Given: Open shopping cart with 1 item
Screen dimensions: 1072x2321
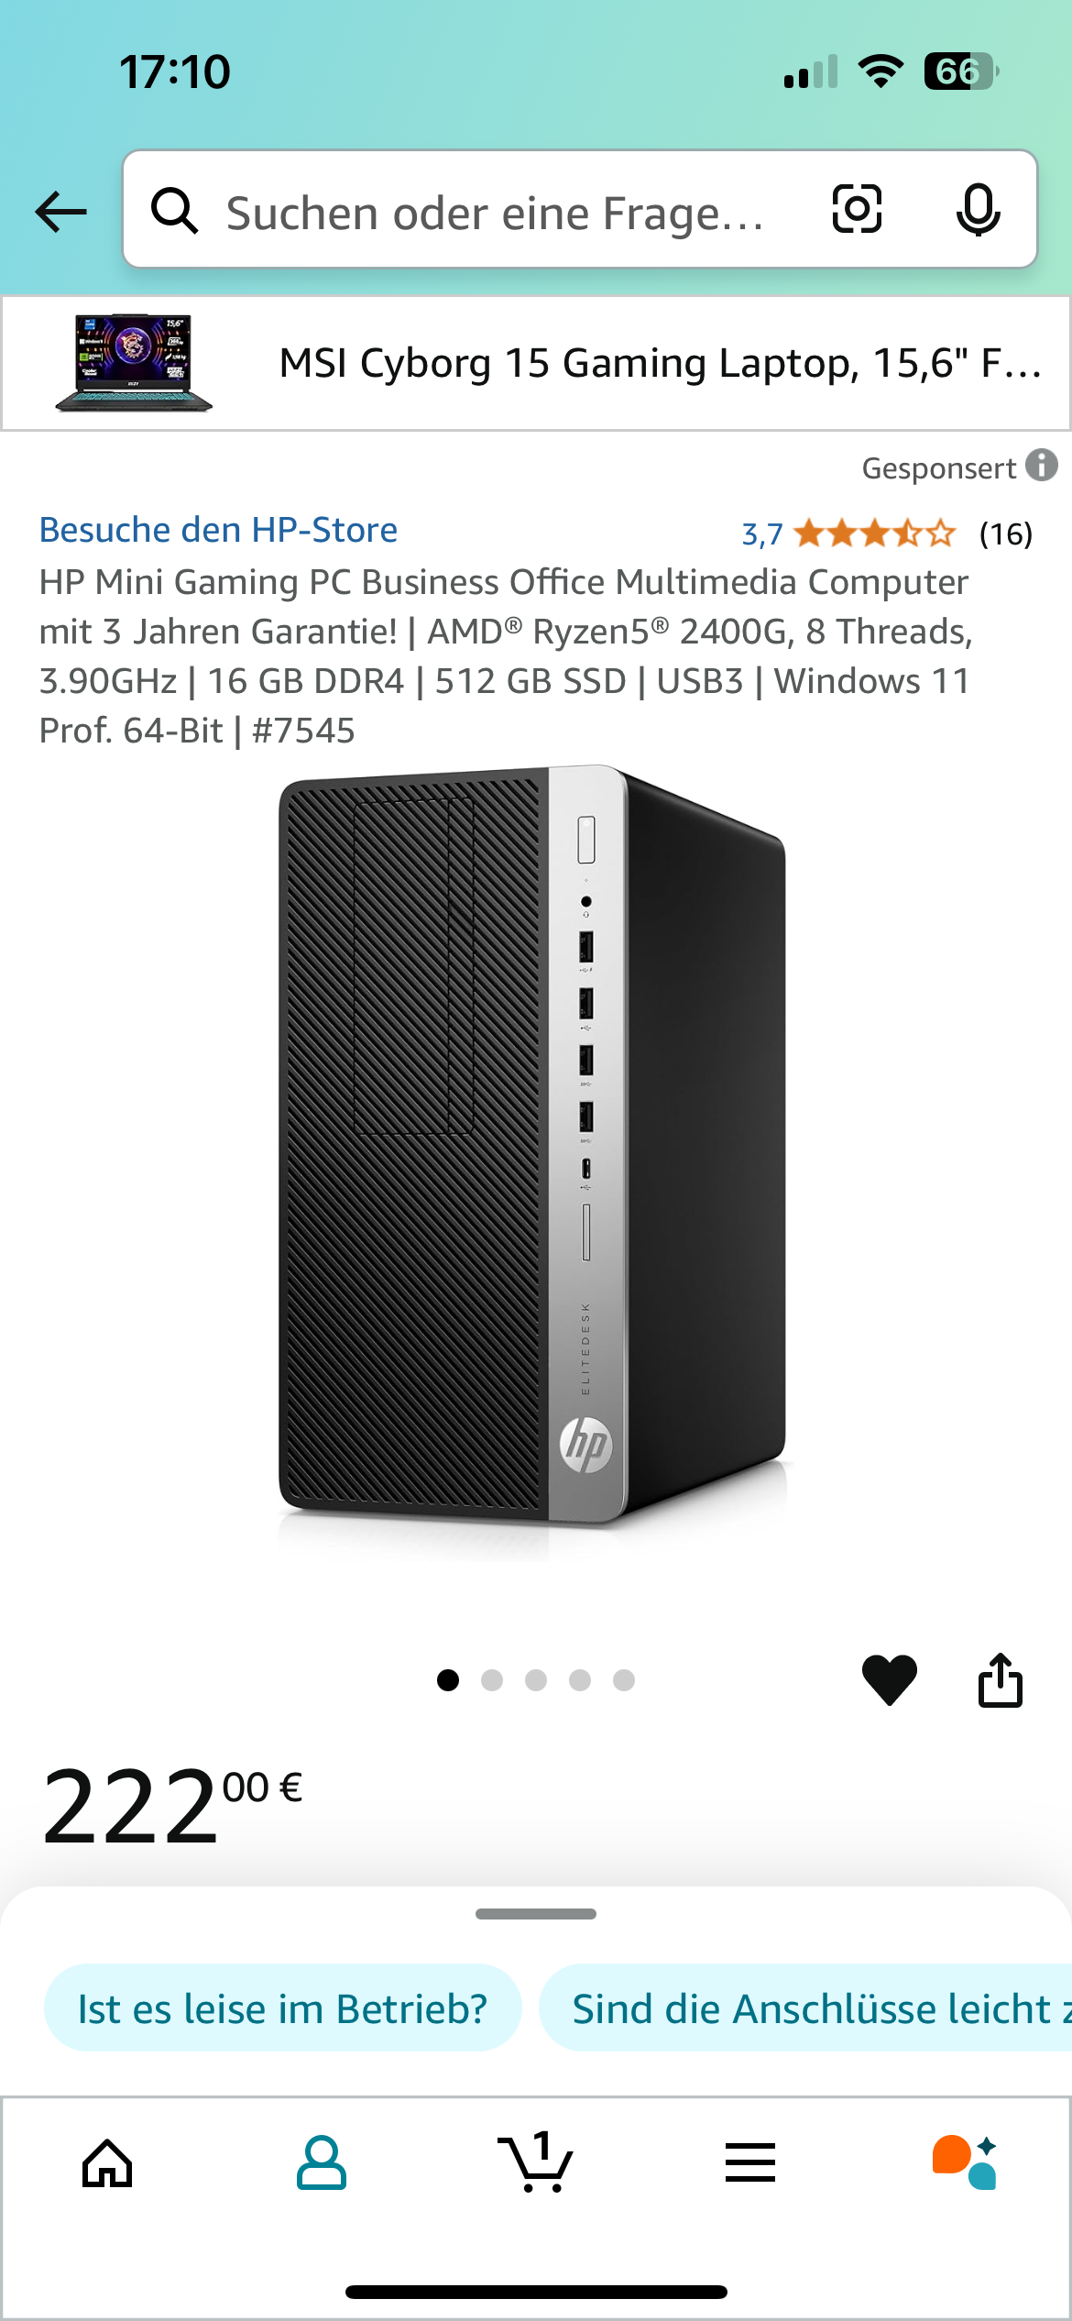Looking at the screenshot, I should point(536,2161).
